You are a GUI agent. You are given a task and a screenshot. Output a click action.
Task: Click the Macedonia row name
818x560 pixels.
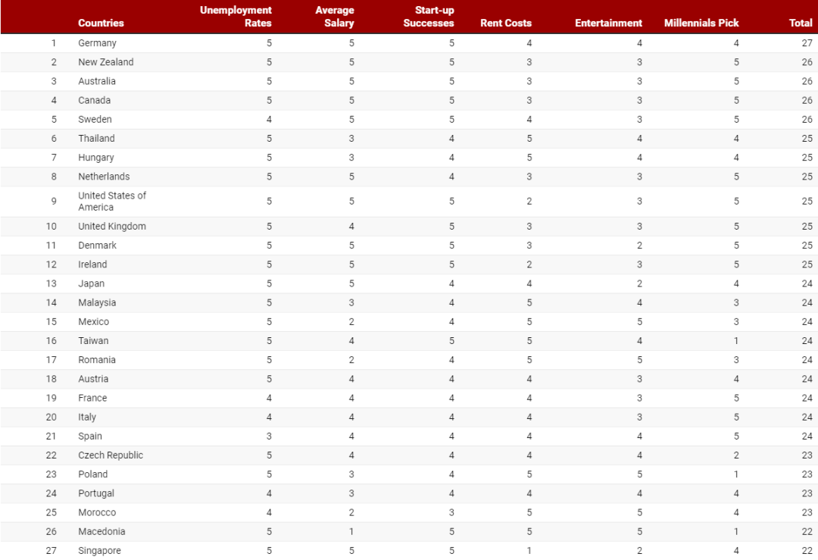101,531
